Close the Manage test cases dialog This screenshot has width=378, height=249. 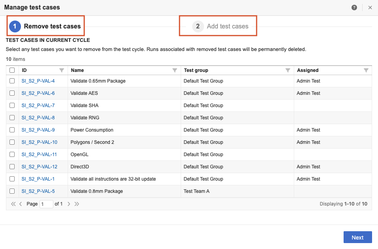[x=370, y=8]
